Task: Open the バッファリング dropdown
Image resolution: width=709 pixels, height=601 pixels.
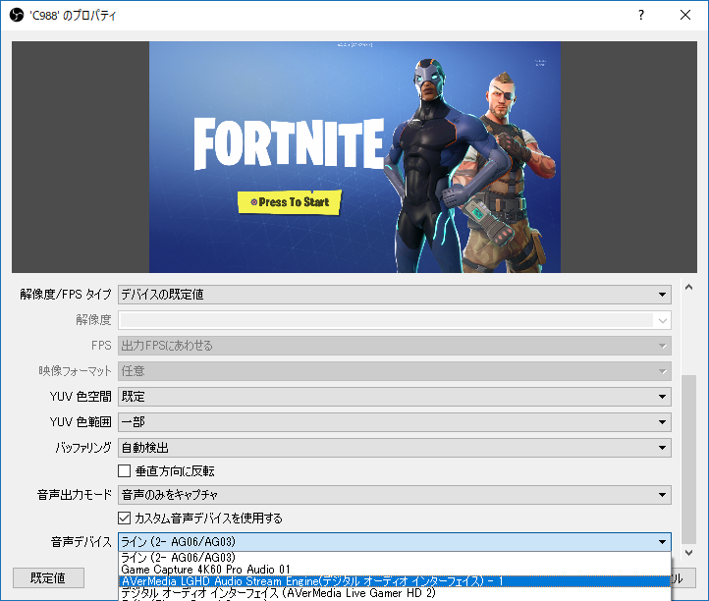Action: pyautogui.click(x=395, y=448)
